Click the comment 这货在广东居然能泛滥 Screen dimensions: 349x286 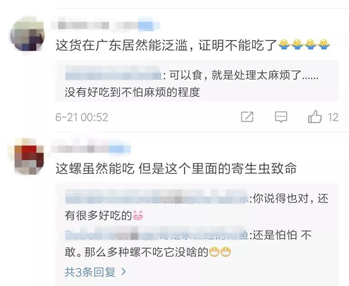pos(167,45)
